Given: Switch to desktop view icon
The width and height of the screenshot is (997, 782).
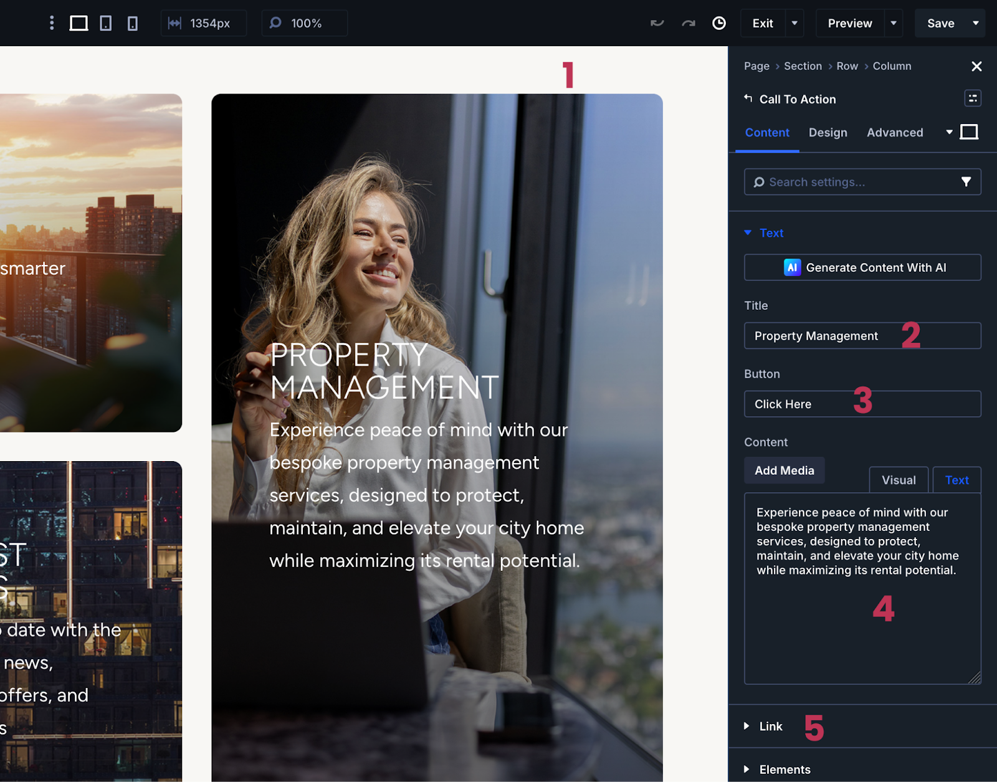Looking at the screenshot, I should [79, 23].
